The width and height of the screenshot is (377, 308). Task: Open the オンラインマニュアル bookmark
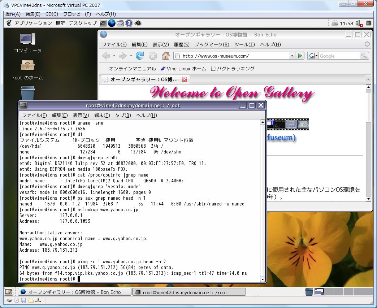coord(133,69)
